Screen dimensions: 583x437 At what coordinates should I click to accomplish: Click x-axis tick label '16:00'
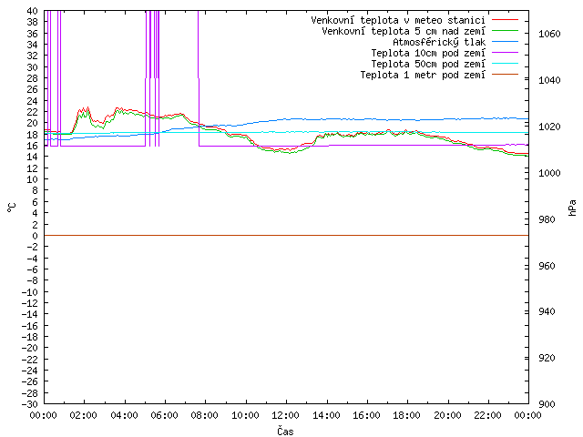pyautogui.click(x=366, y=415)
